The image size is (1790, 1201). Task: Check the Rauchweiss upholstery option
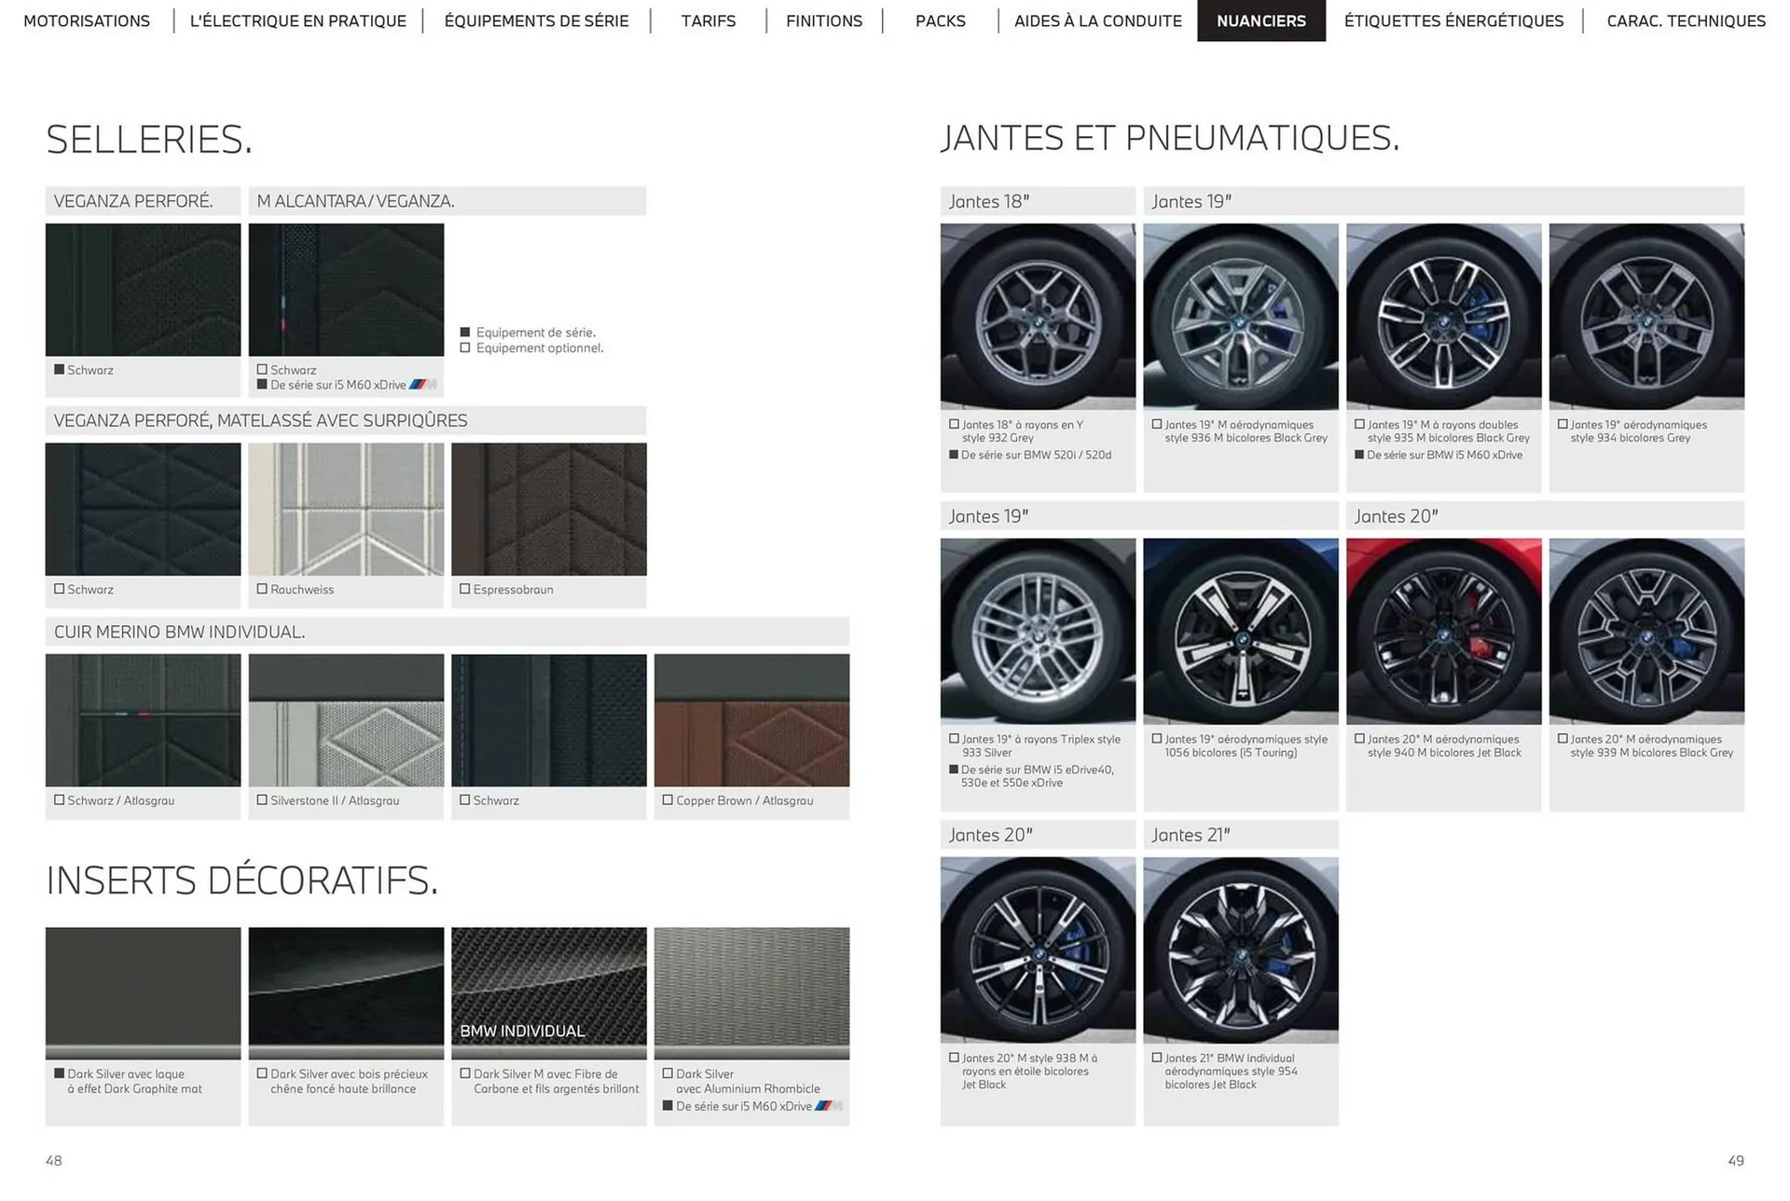click(261, 589)
